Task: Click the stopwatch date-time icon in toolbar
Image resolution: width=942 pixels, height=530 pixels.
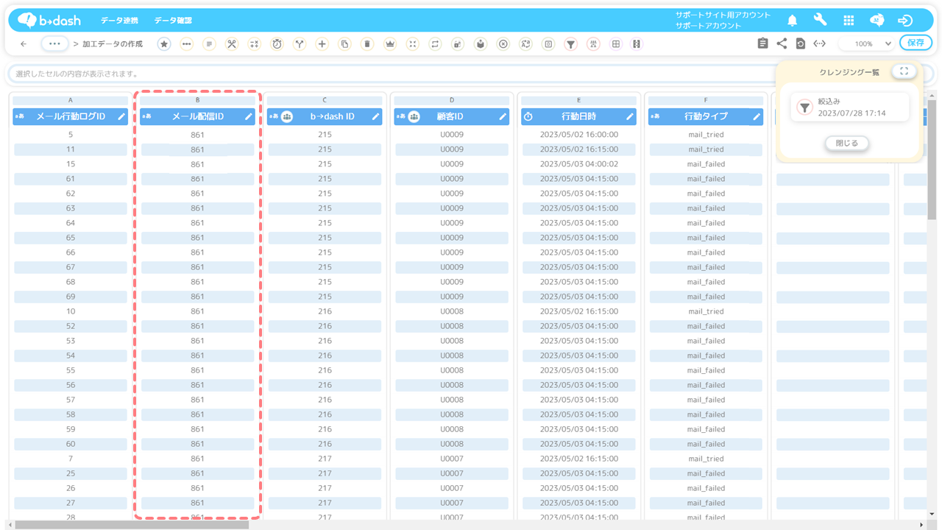Action: 277,44
